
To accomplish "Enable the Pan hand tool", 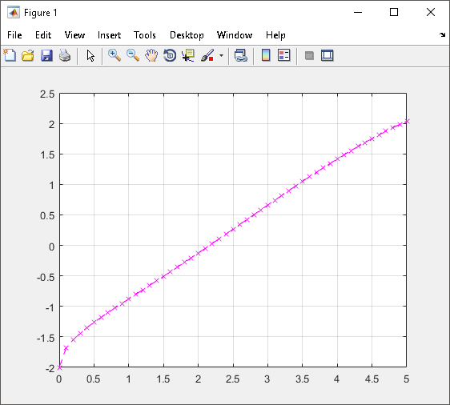I will coord(151,55).
